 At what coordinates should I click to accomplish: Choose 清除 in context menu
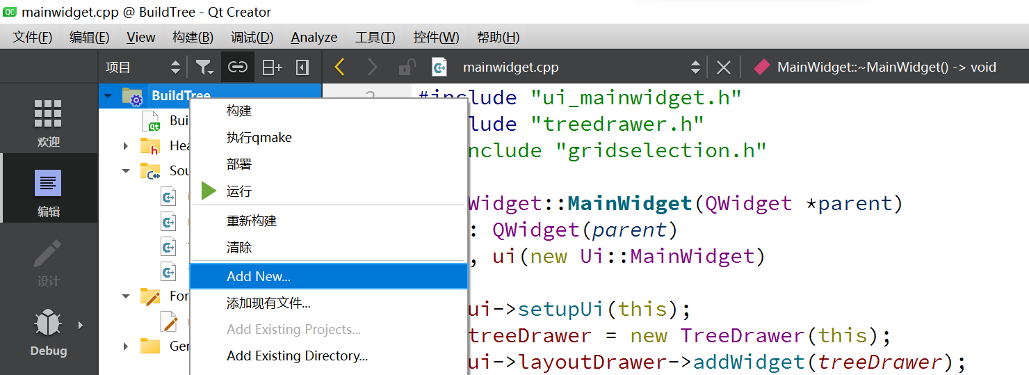(x=328, y=247)
